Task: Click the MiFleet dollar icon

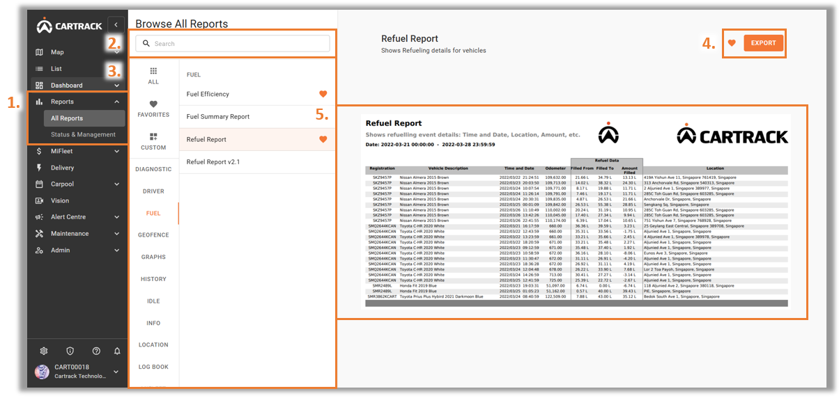Action: tap(40, 151)
